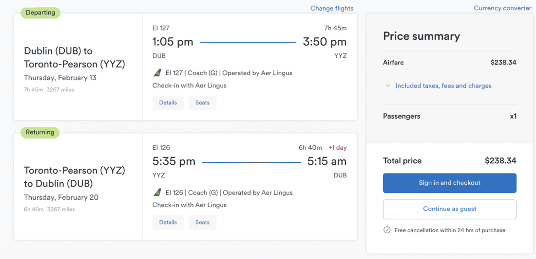The width and height of the screenshot is (536, 259).
Task: Show Details for the departing flight EI 127
Action: [168, 103]
